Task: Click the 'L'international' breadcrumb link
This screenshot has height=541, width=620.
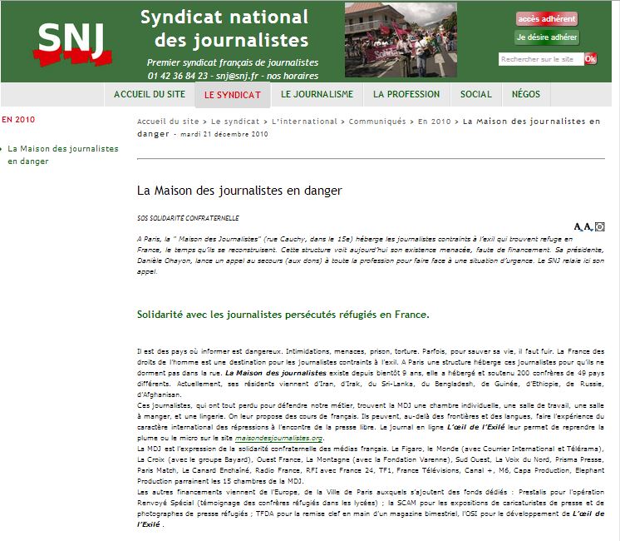Action: (x=304, y=122)
